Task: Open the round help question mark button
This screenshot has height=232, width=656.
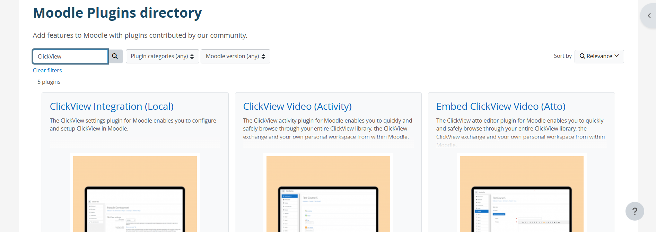Action: [x=635, y=211]
